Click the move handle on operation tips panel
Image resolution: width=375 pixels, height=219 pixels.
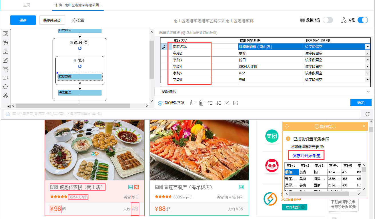click(x=287, y=126)
